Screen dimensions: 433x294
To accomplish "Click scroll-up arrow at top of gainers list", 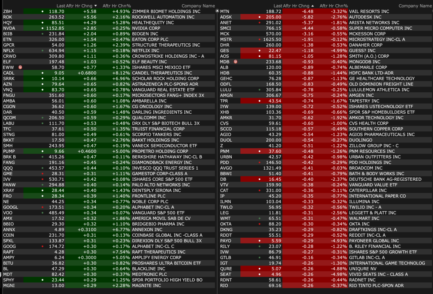I will [x=217, y=11].
